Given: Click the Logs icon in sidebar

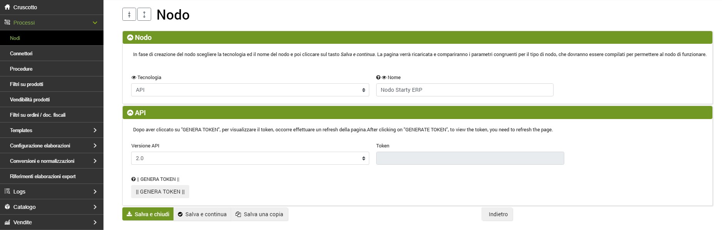Looking at the screenshot, I should click(7, 191).
